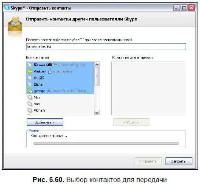
Task: Click the offline icon next to nos
Action: pyautogui.click(x=30, y=104)
